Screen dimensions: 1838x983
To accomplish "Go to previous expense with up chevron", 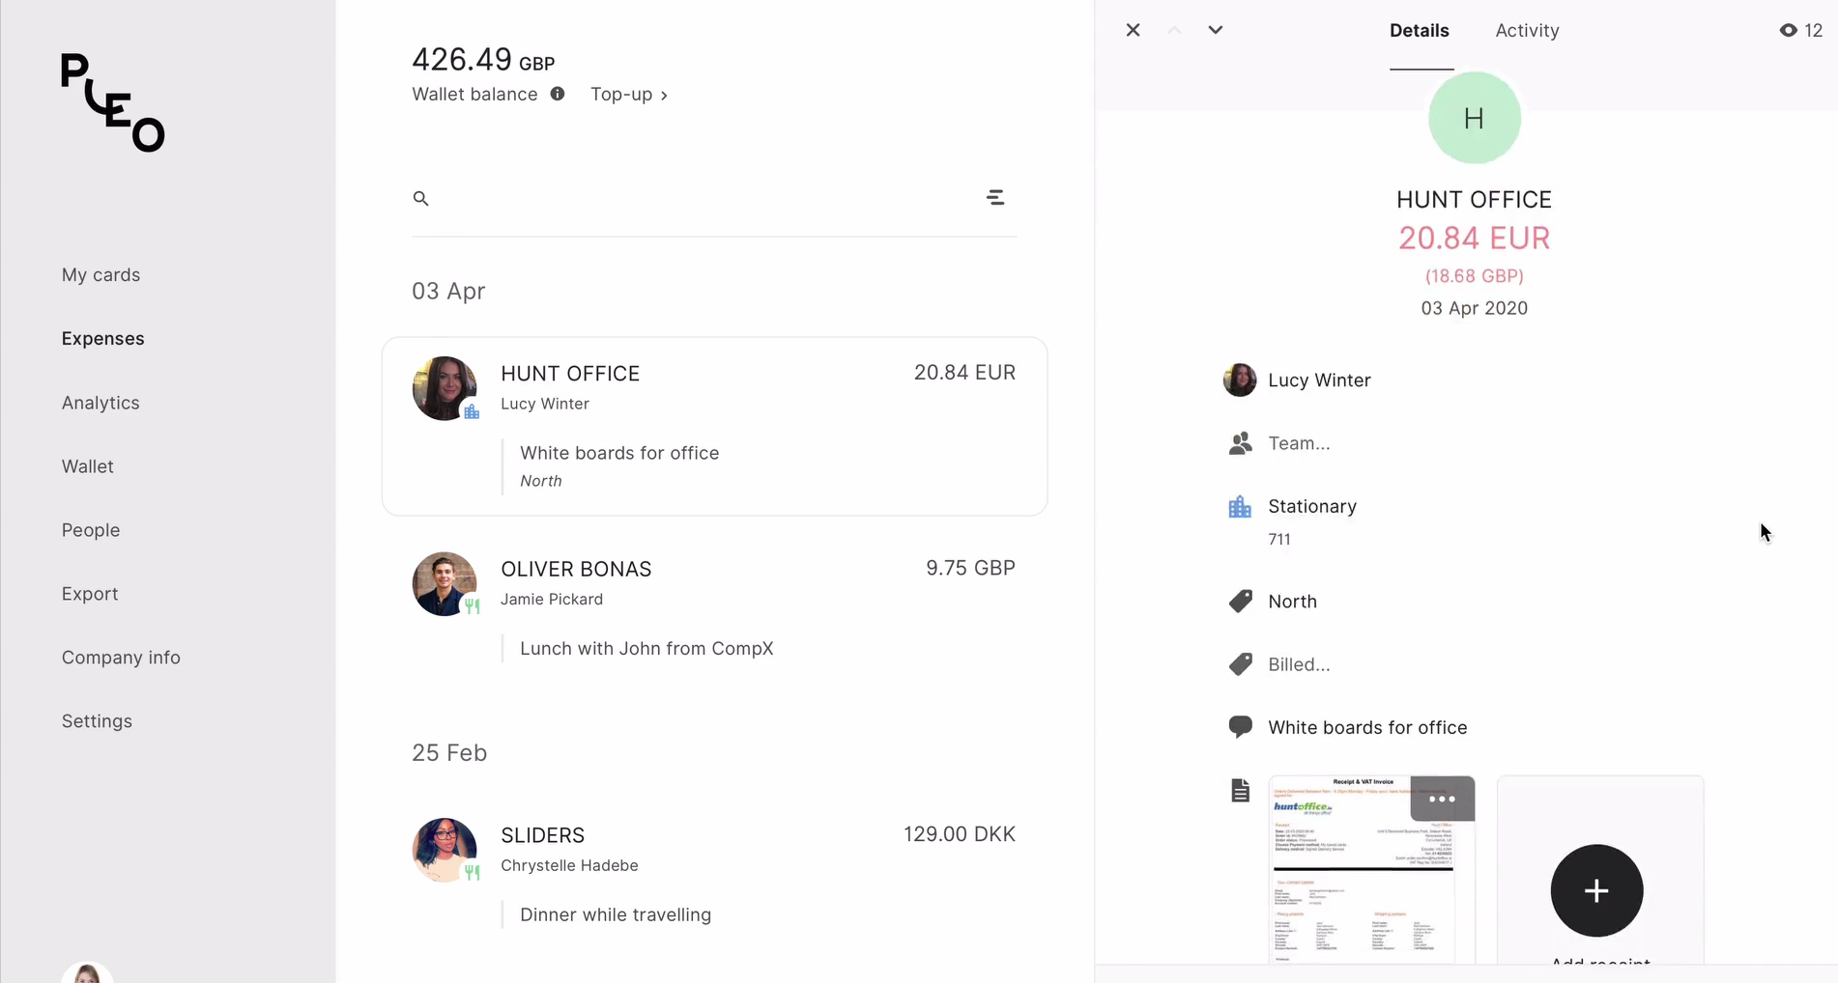I will (x=1174, y=30).
